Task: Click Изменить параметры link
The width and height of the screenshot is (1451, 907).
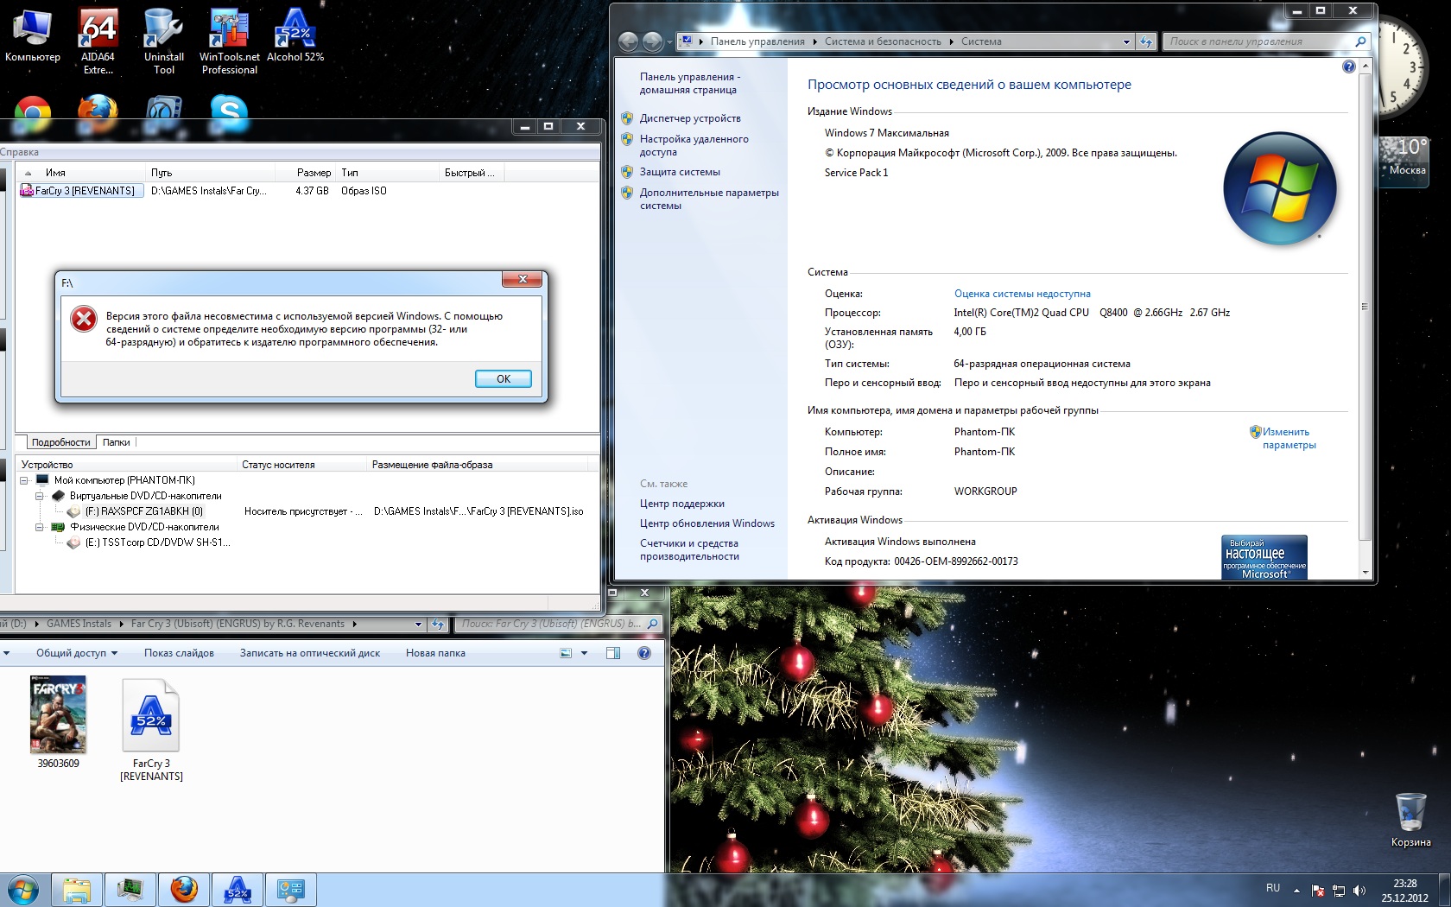Action: pos(1289,438)
